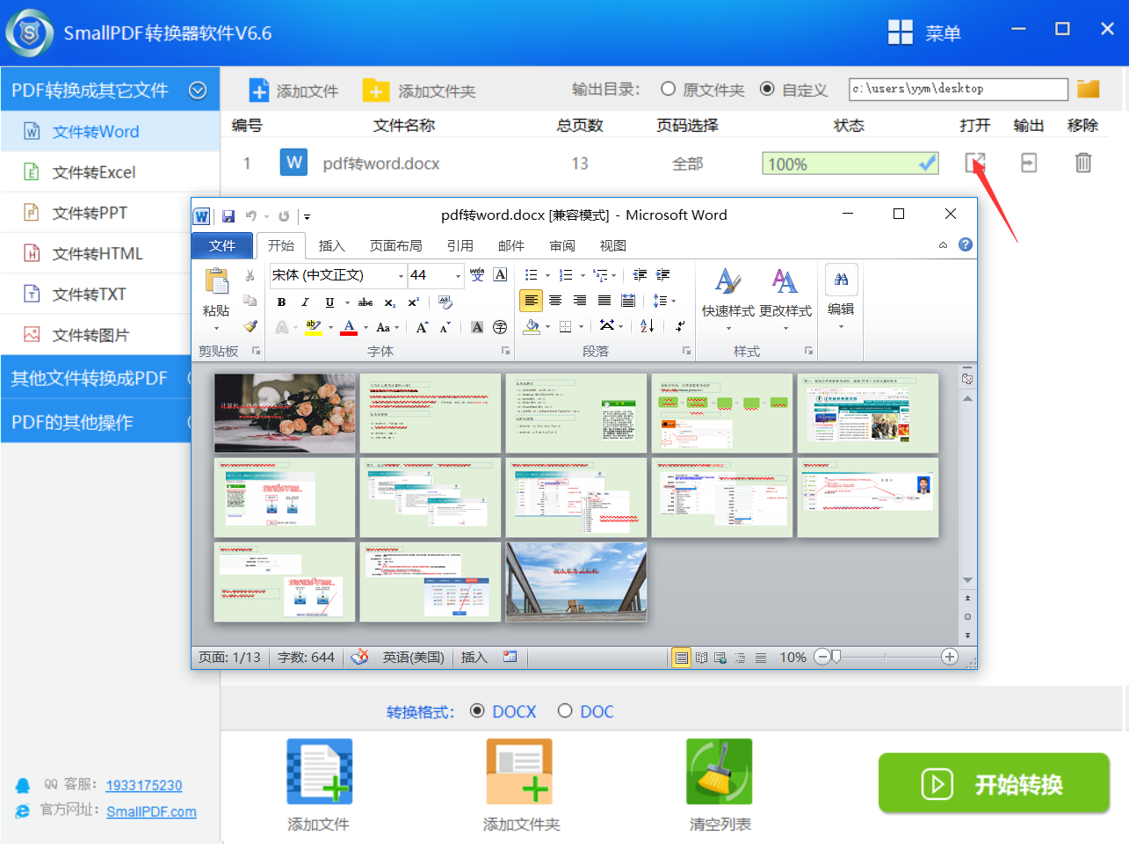Click the Clear Formatting eraser icon

tap(445, 302)
